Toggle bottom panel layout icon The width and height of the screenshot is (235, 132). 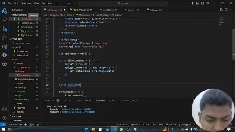(x=198, y=3)
